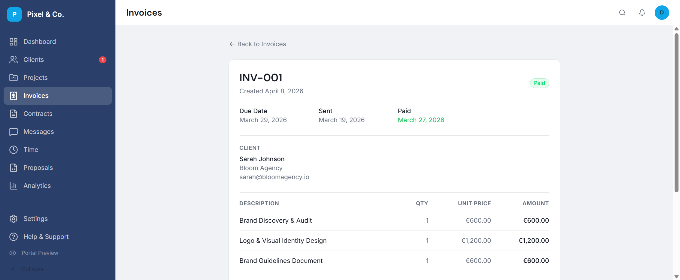Click the Contracts document icon
680x280 pixels.
pos(14,114)
